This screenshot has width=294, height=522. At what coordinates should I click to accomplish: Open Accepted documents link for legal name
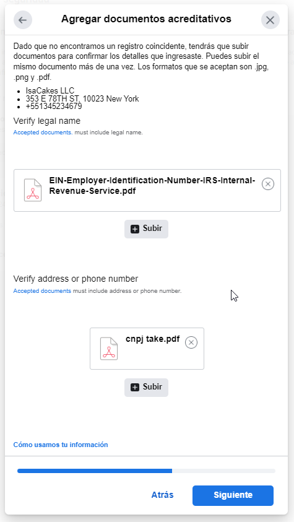point(43,133)
